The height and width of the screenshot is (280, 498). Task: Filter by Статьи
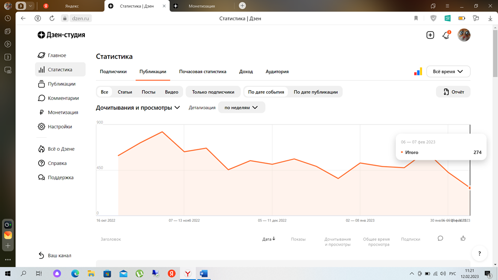tap(125, 92)
